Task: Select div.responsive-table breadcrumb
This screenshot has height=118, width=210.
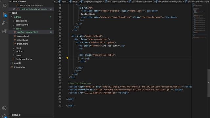Action: pos(198,2)
